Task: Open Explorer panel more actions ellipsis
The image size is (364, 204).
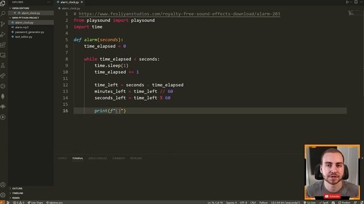Action: click(x=48, y=2)
